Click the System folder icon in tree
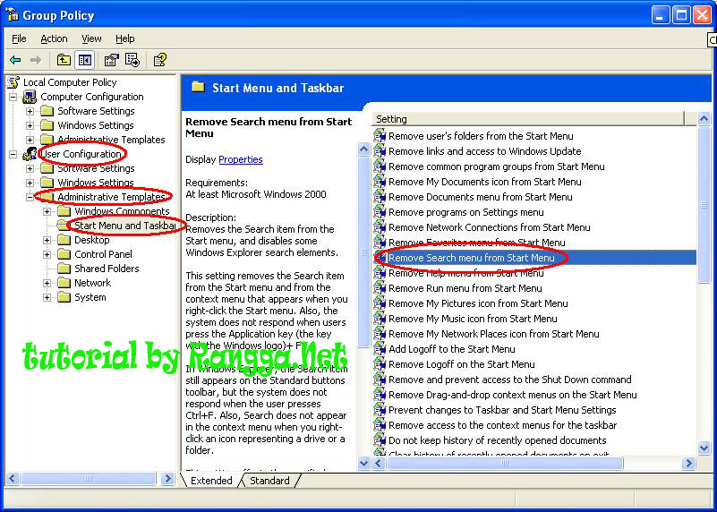The width and height of the screenshot is (717, 512). pyautogui.click(x=64, y=297)
